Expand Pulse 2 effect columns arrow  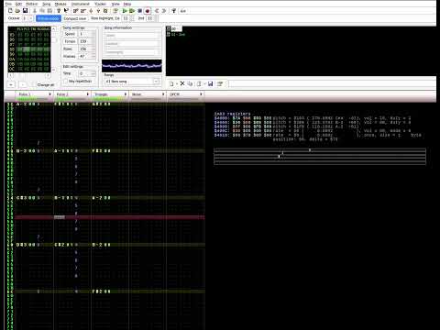point(88,94)
